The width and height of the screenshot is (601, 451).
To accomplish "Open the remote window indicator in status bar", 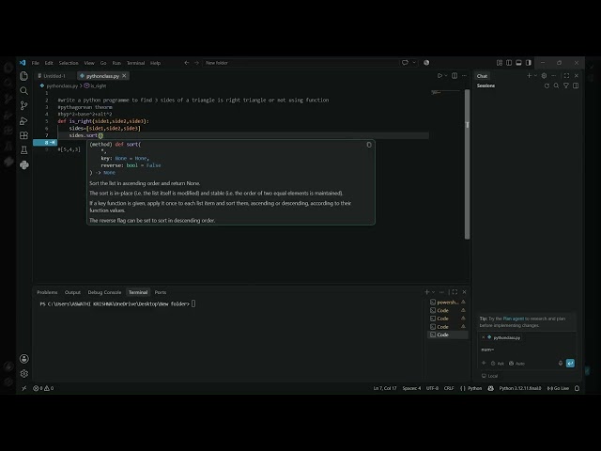I will click(x=24, y=388).
